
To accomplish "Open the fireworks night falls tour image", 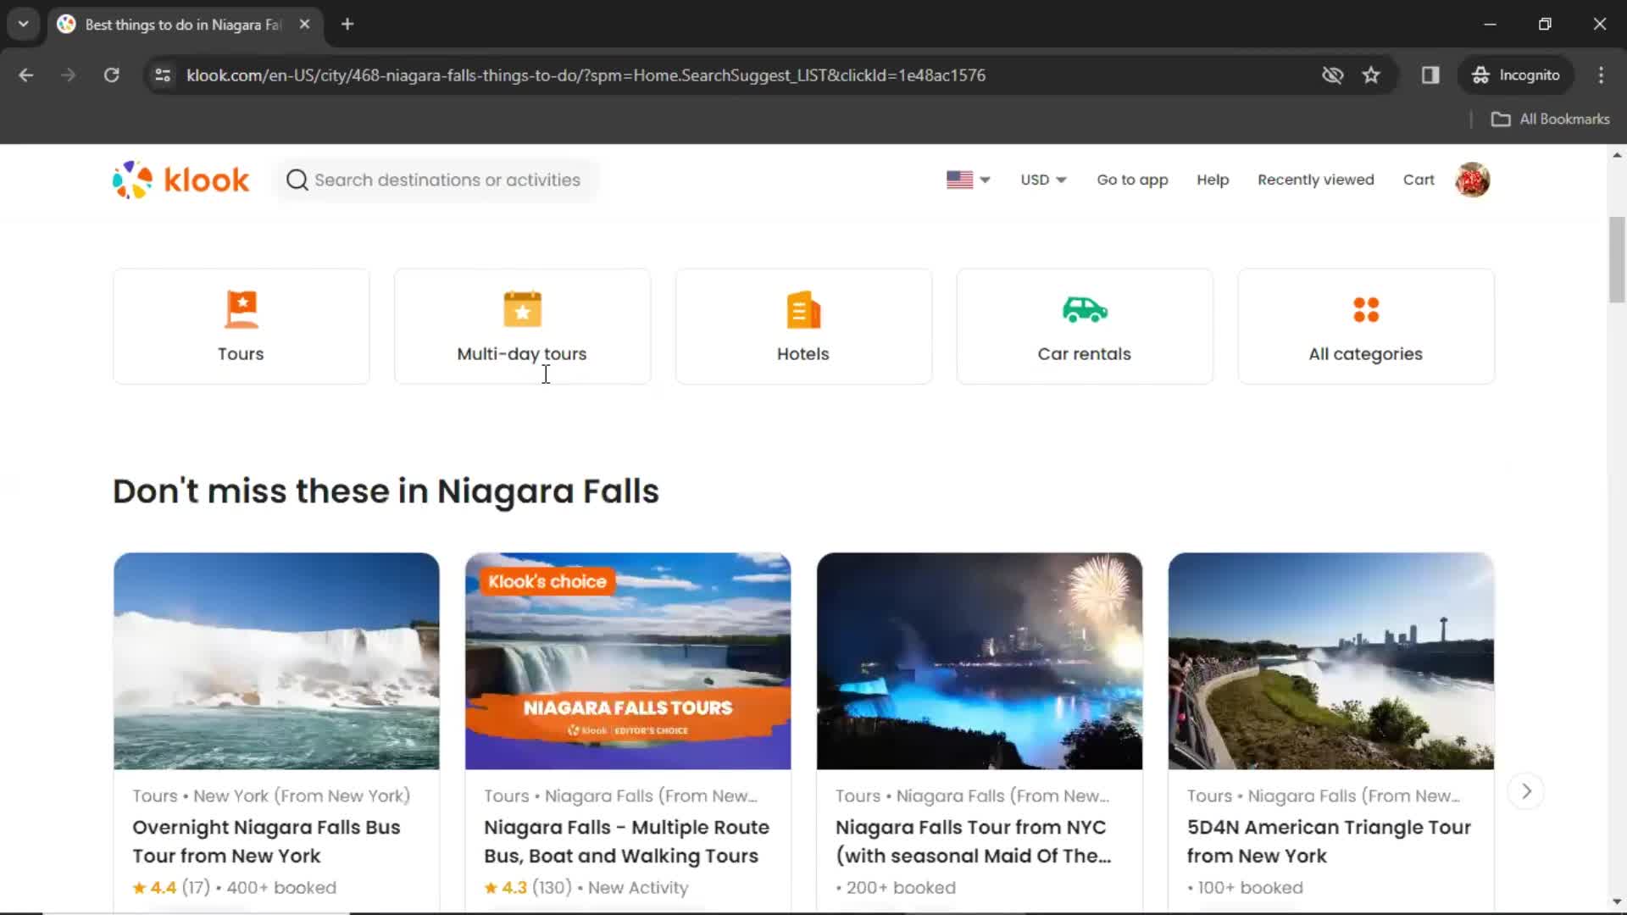I will pyautogui.click(x=980, y=661).
